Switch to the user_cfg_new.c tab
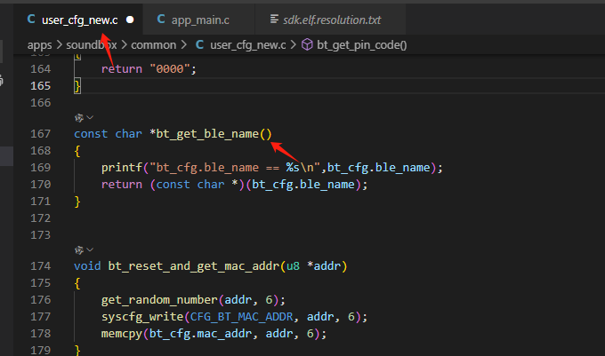This screenshot has width=605, height=356. click(78, 20)
